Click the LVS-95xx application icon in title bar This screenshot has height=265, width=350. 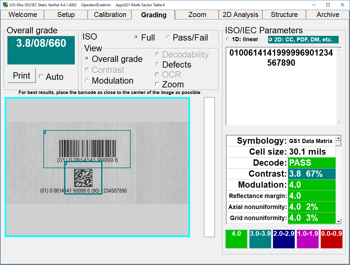(5, 5)
